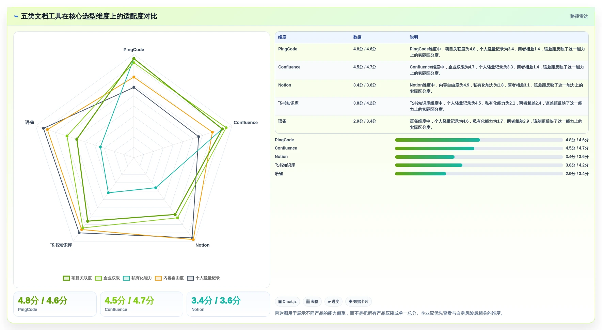Click table cell 4.5分 / 4.7分

[365, 67]
